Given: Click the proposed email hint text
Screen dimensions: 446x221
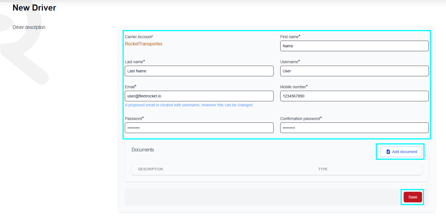Looking at the screenshot, I should pyautogui.click(x=189, y=105).
